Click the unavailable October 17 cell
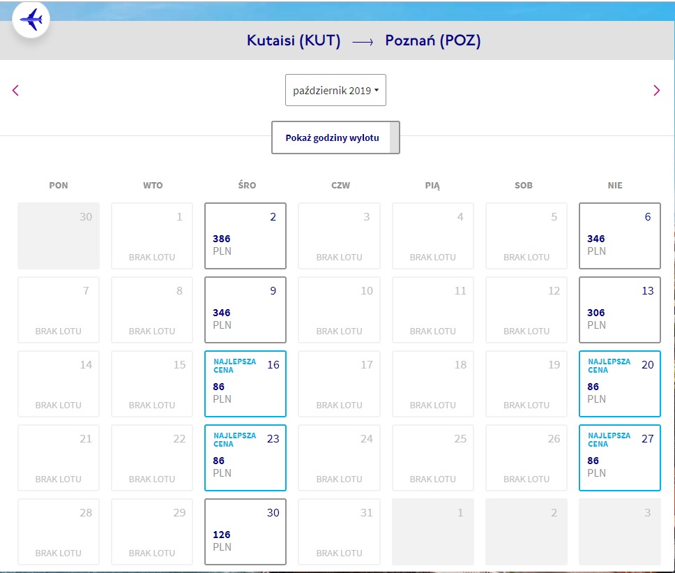 tap(339, 384)
